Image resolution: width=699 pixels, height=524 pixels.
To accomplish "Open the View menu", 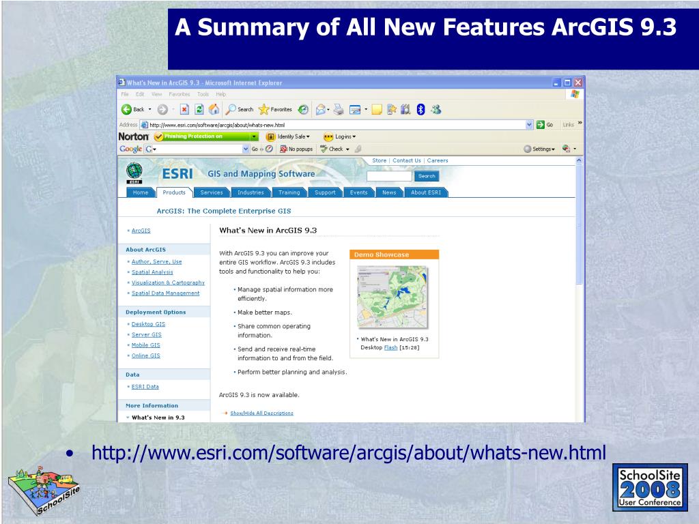I will (156, 94).
